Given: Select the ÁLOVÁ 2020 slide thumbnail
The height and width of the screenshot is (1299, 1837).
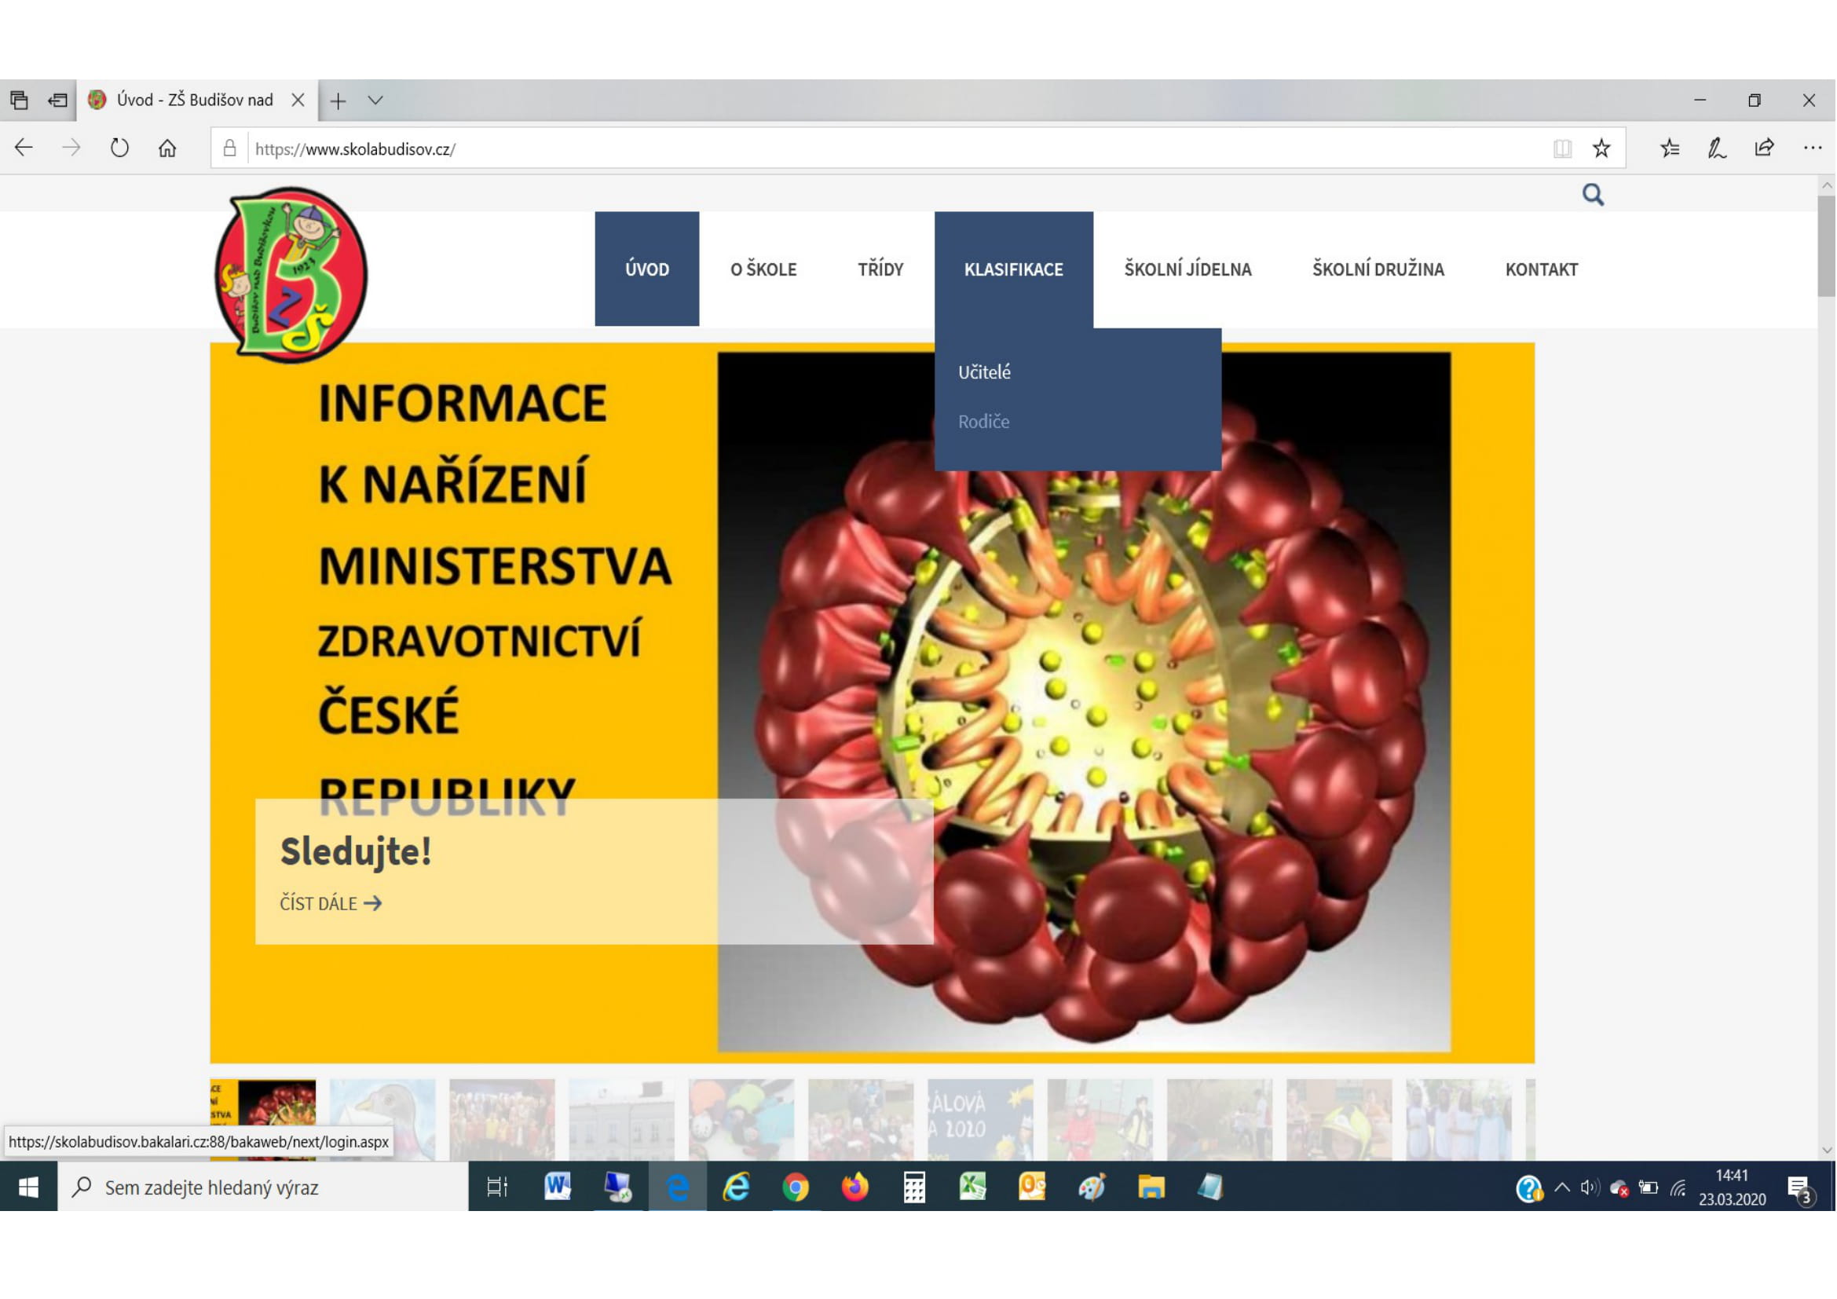Looking at the screenshot, I should click(x=980, y=1120).
